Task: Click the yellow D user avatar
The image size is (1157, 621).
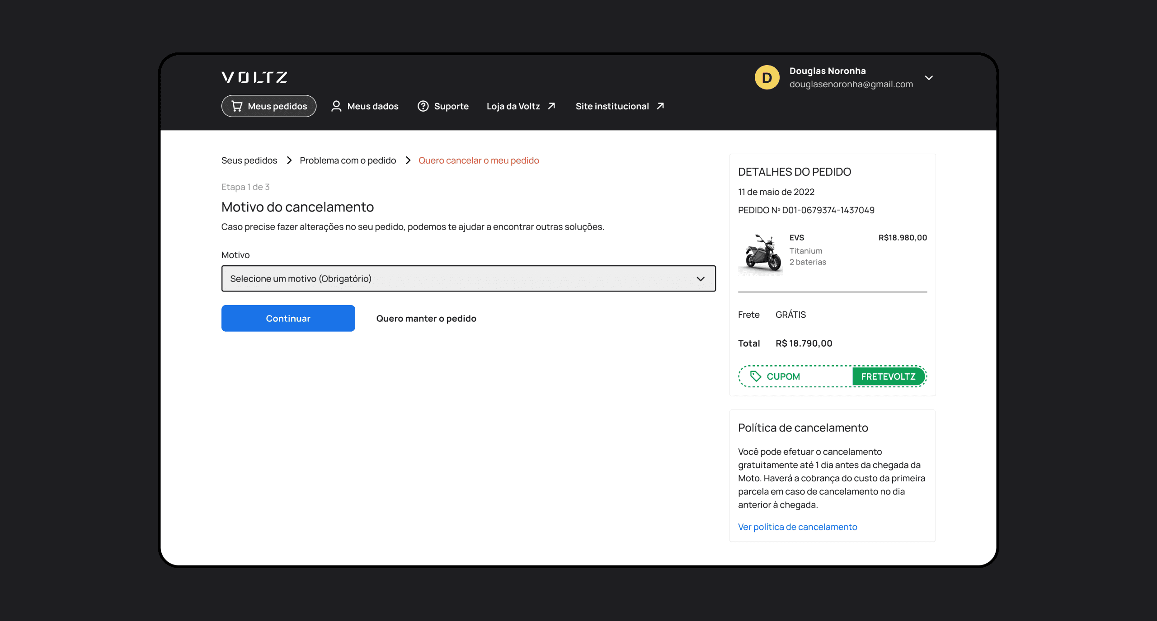Action: pyautogui.click(x=767, y=77)
